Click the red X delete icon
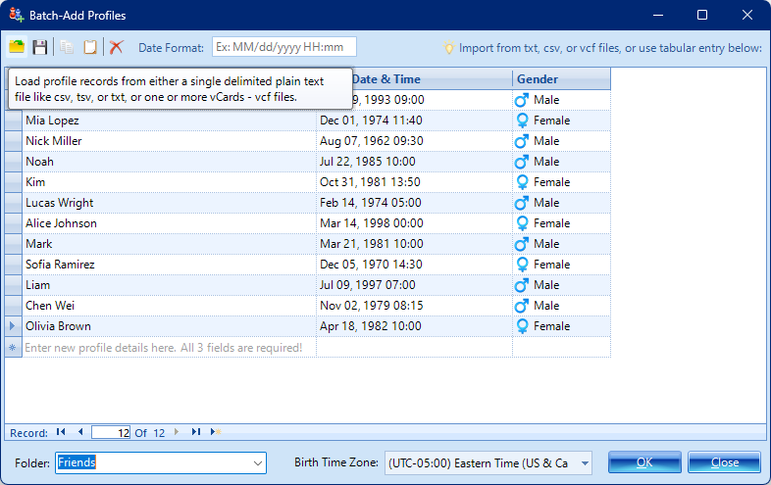Viewport: 771px width, 485px height. pos(117,47)
